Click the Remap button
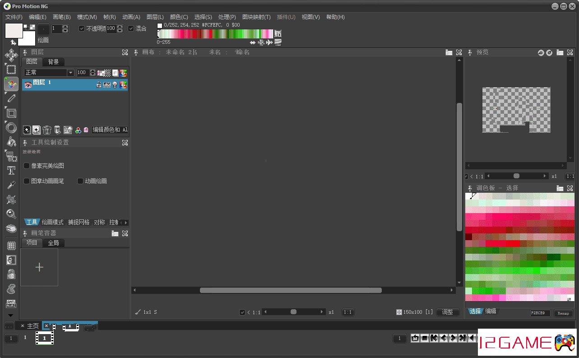 [563, 313]
